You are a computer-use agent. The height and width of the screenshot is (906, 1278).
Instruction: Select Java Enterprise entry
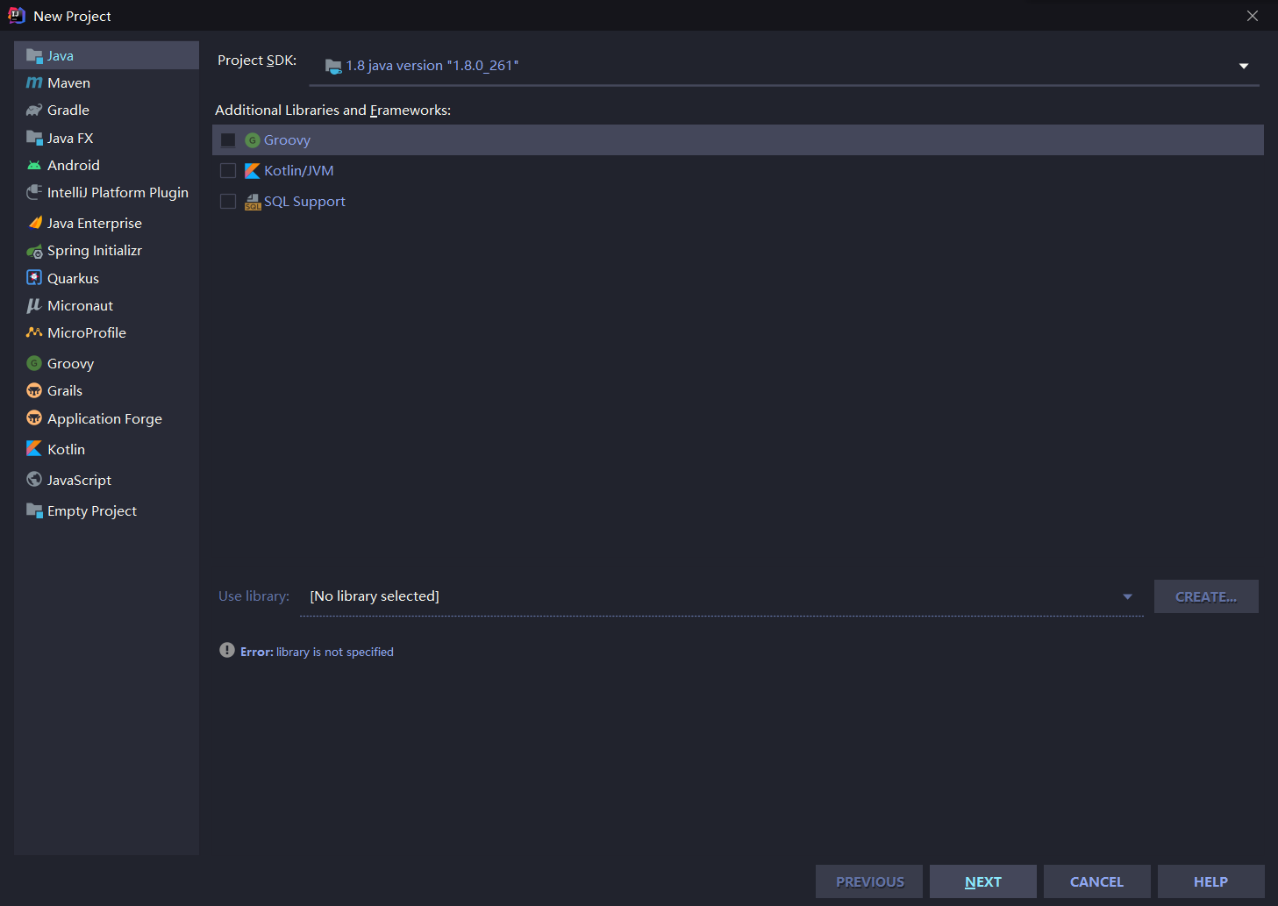click(x=107, y=223)
